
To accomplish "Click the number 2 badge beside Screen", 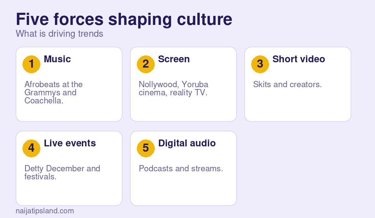I will (146, 64).
